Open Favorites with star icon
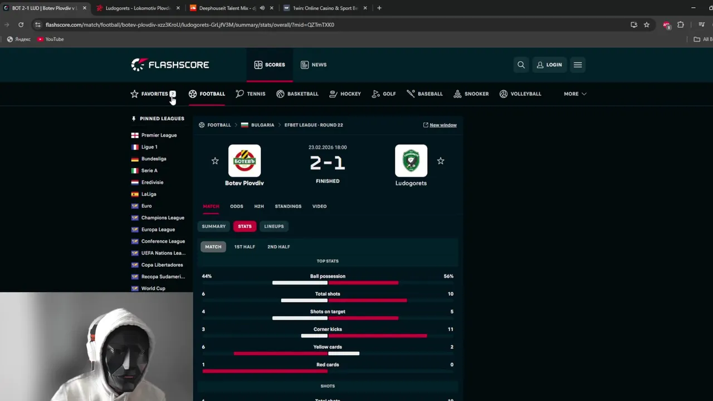 click(x=153, y=94)
